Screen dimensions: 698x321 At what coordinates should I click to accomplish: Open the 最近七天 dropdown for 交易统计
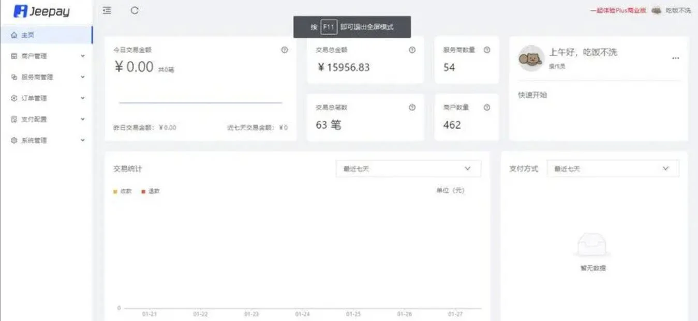click(408, 168)
